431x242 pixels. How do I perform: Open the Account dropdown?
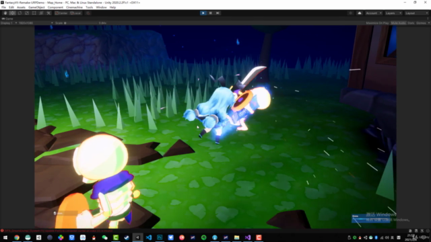[374, 13]
